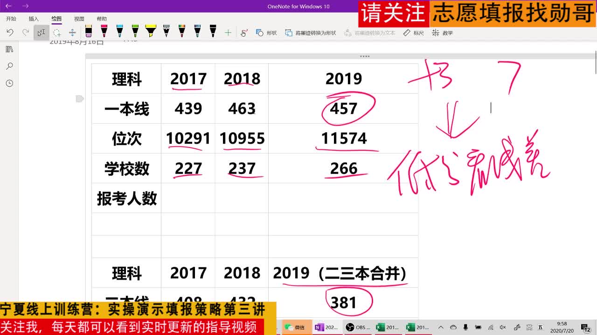Click the underlined 2018 header cell
Viewport: 597px width, 335px height.
pos(242,79)
